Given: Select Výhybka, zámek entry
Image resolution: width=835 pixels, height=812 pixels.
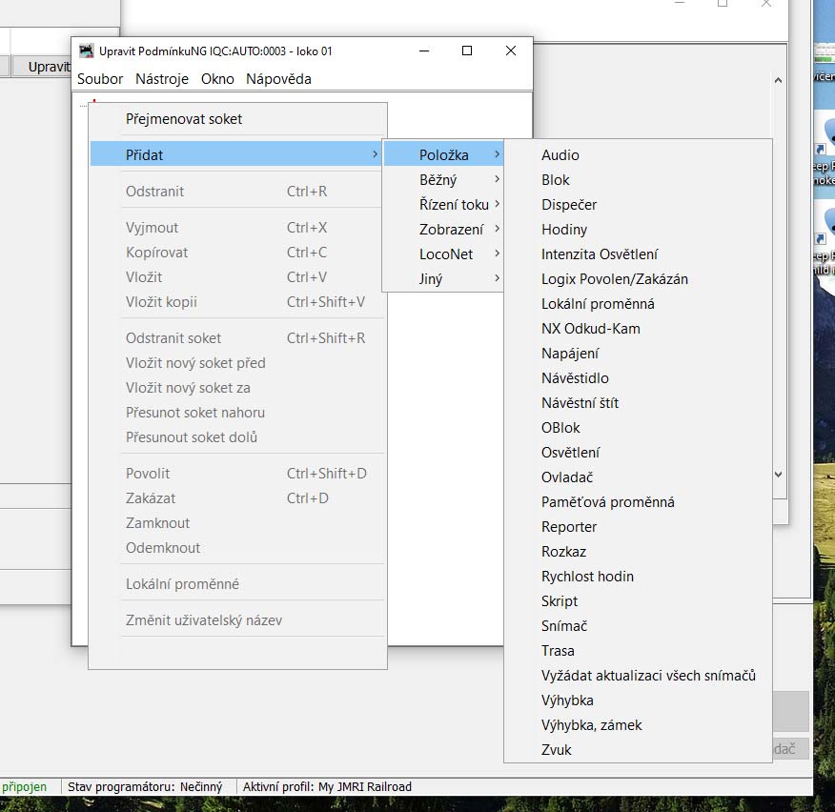Looking at the screenshot, I should tap(592, 725).
